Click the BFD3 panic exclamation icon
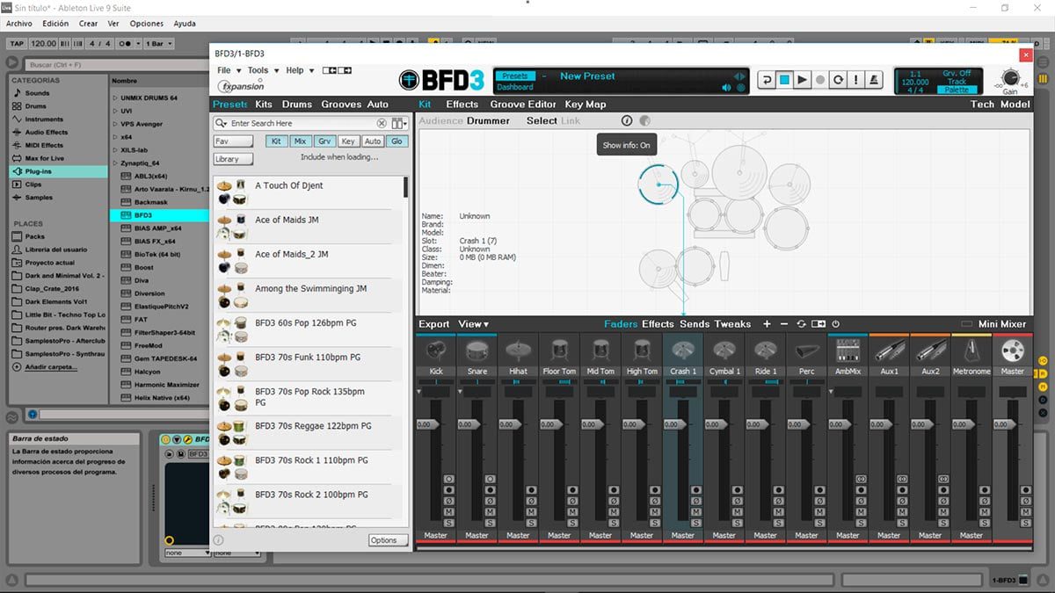Screen dimensions: 1055x593 tap(857, 80)
